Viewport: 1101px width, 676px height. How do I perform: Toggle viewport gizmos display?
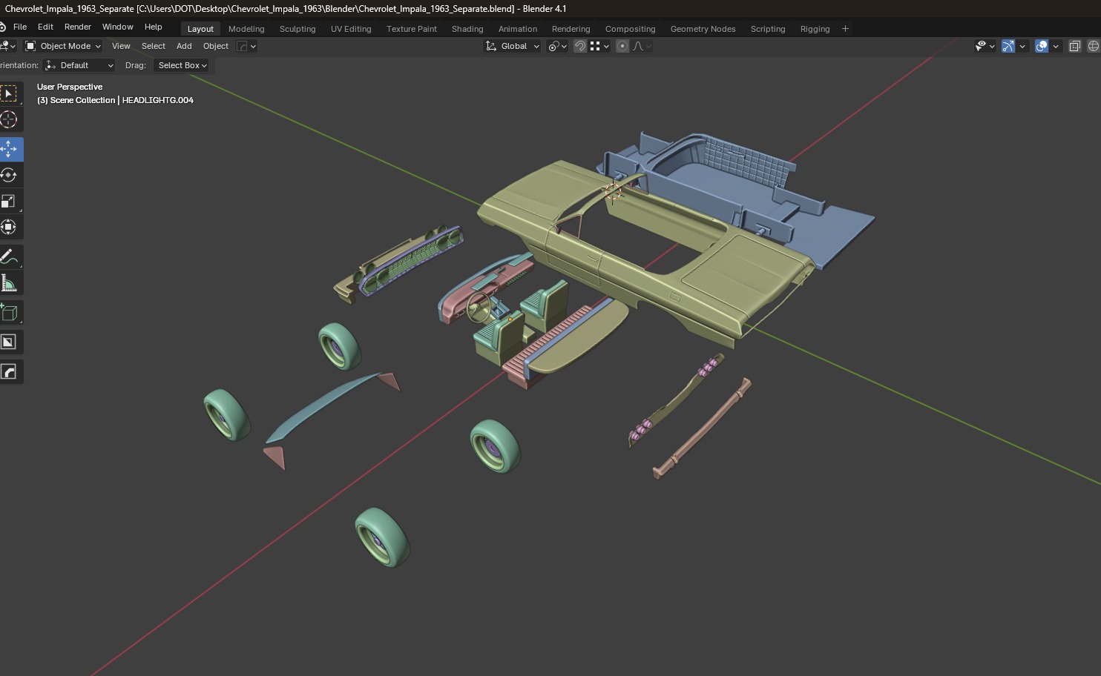1008,46
